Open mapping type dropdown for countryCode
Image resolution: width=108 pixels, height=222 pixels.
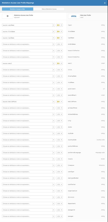tap(61, 140)
